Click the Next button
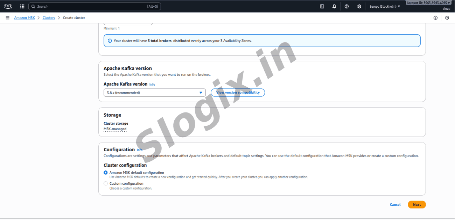Screen dimensions: 455x220 416,205
